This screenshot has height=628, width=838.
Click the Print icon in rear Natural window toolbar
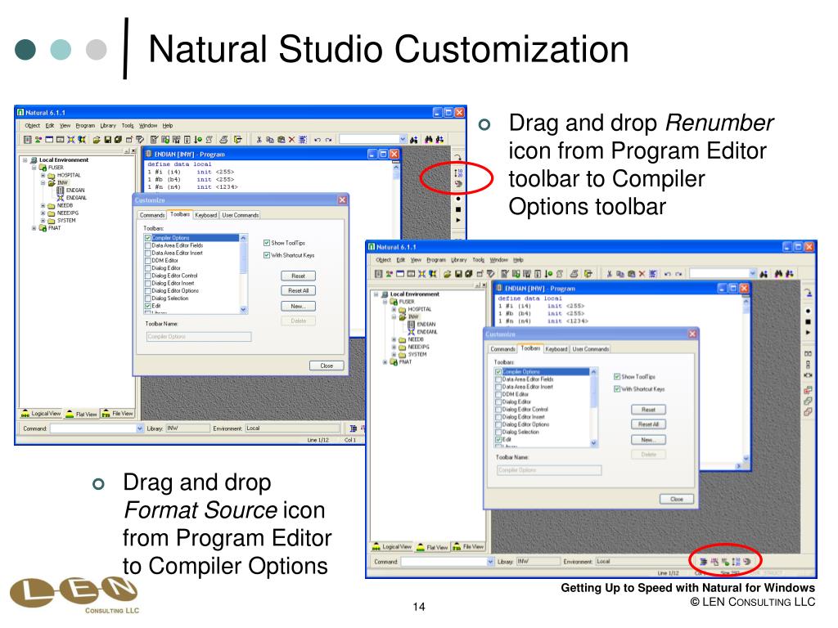tap(223, 140)
